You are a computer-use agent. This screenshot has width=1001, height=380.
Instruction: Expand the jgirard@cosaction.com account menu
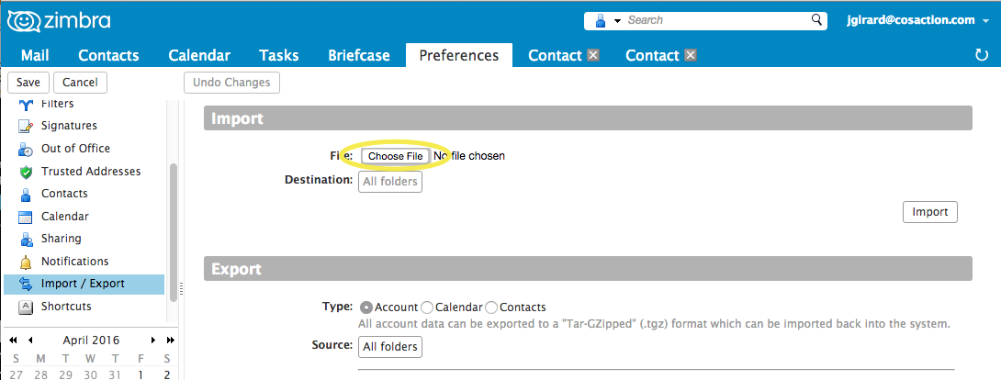tap(984, 20)
